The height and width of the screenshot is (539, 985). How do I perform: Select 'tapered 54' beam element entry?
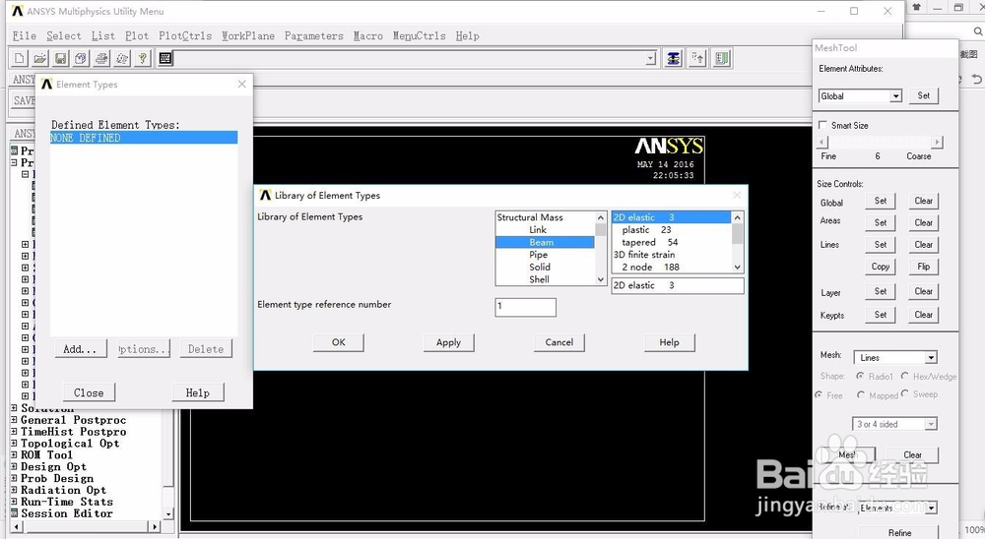pyautogui.click(x=672, y=242)
